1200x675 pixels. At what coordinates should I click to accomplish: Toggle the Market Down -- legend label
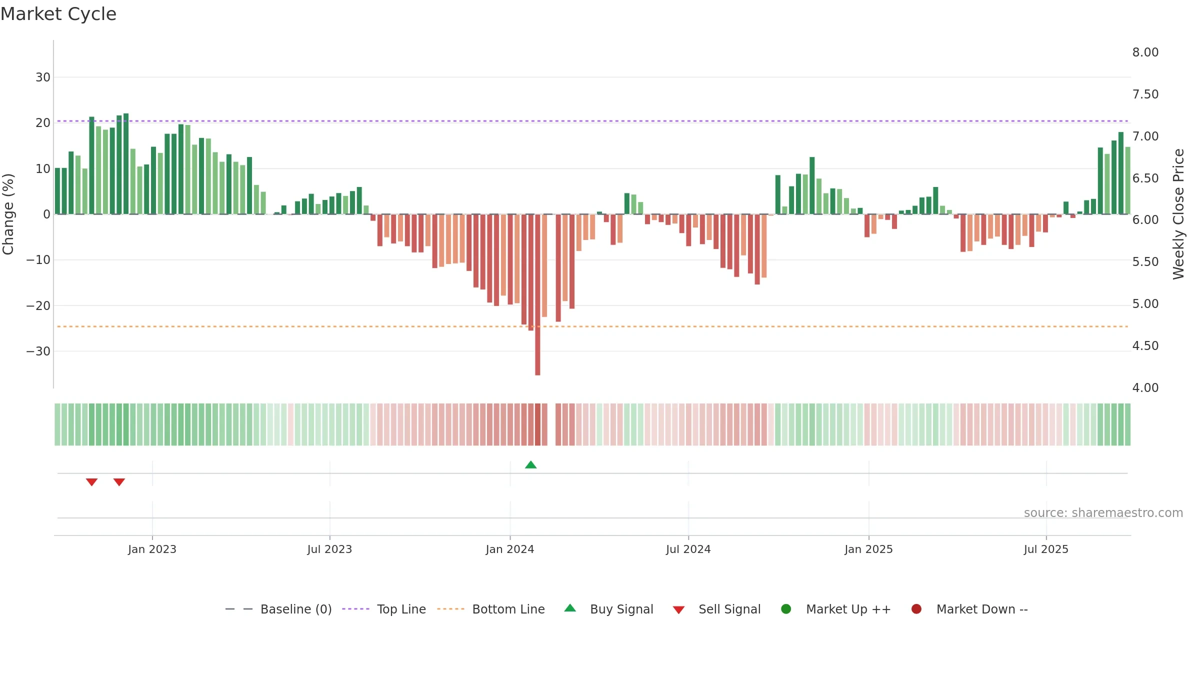982,609
